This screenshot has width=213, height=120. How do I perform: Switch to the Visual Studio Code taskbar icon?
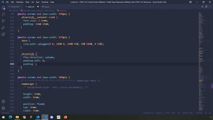tap(45, 117)
